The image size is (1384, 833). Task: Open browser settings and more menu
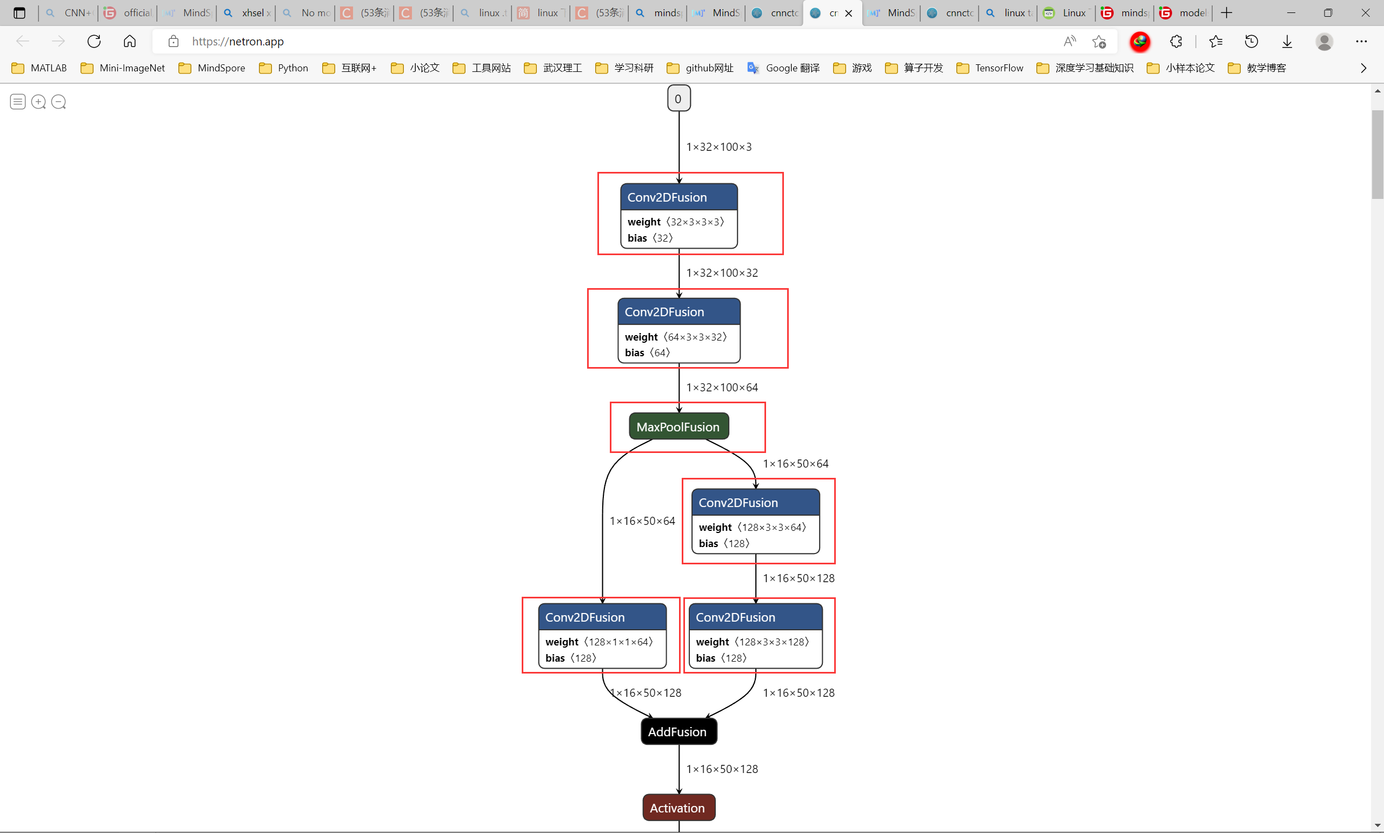tap(1361, 41)
